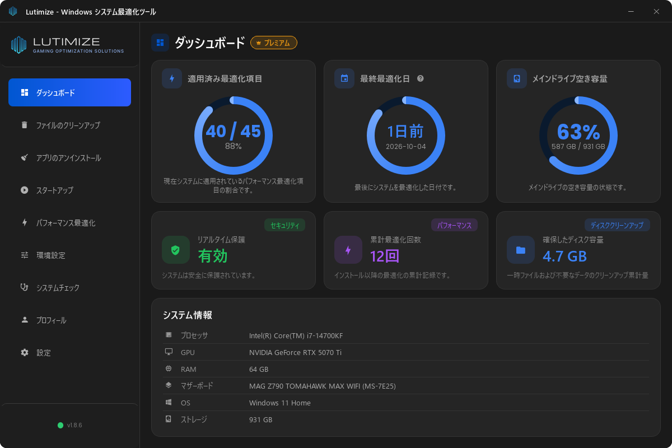The height and width of the screenshot is (448, 672).
Task: Click Windows 11 Home value
Action: point(279,403)
